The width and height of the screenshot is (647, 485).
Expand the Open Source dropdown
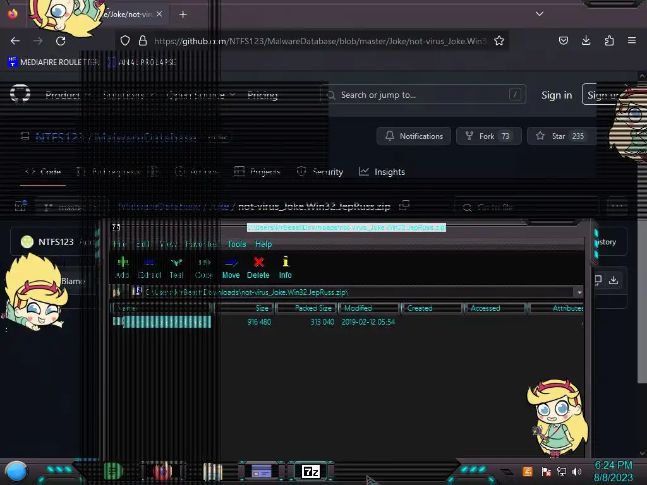(201, 95)
